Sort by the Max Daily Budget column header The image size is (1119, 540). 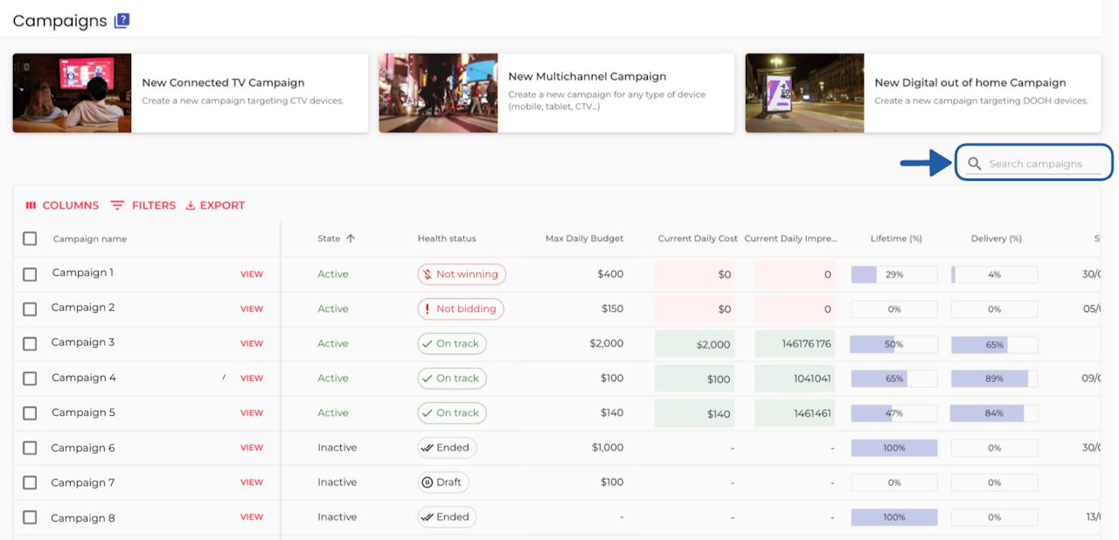tap(585, 239)
